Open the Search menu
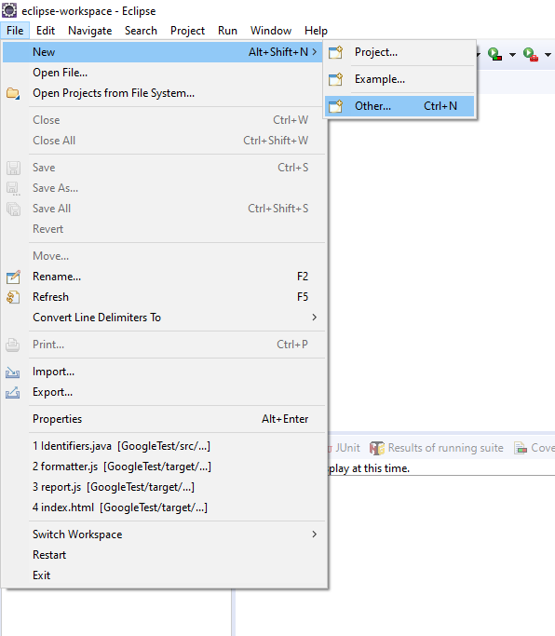The height and width of the screenshot is (636, 555). pyautogui.click(x=141, y=31)
